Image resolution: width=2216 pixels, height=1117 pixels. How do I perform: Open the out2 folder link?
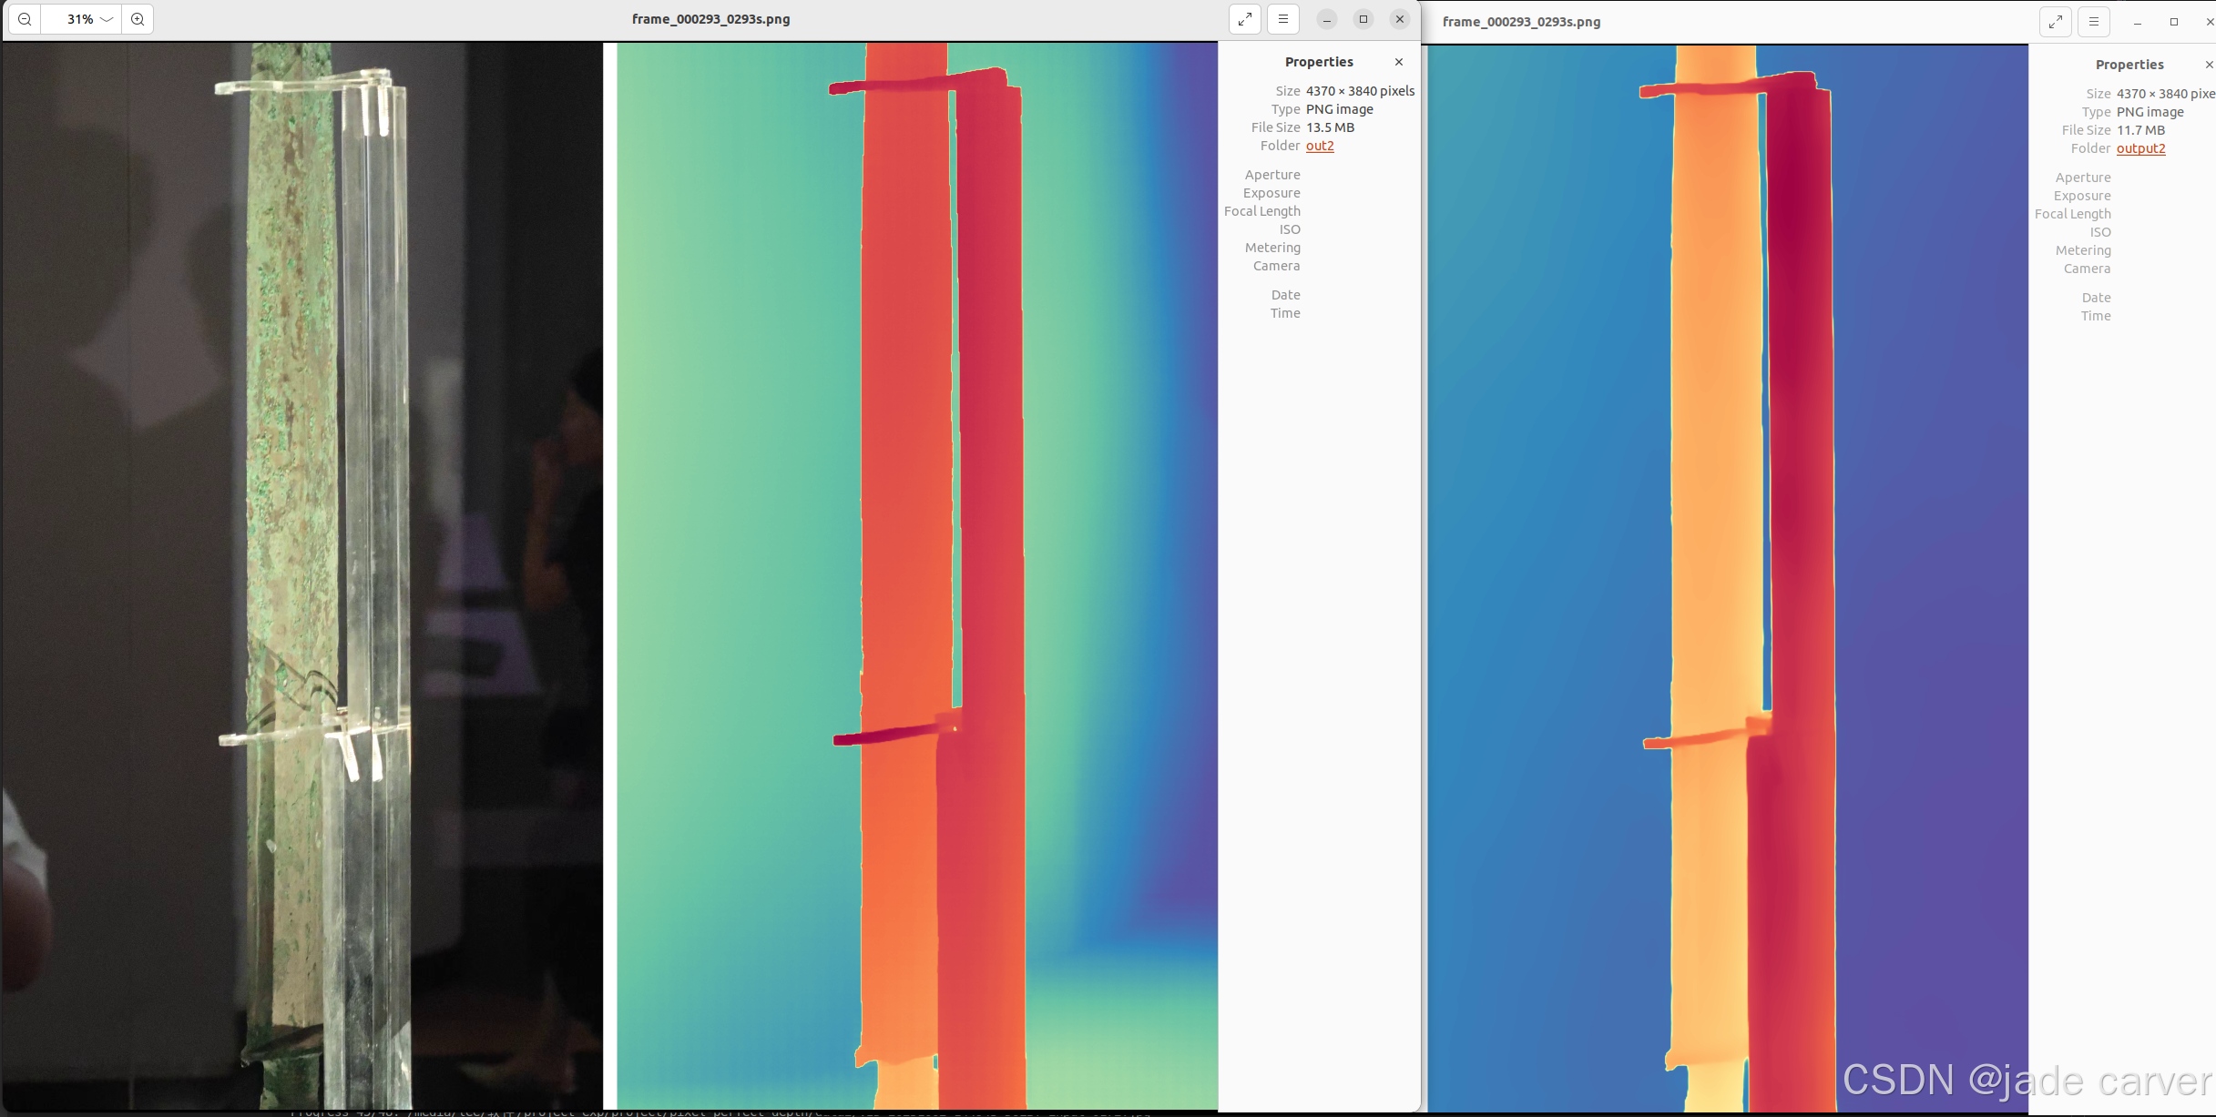pos(1320,146)
